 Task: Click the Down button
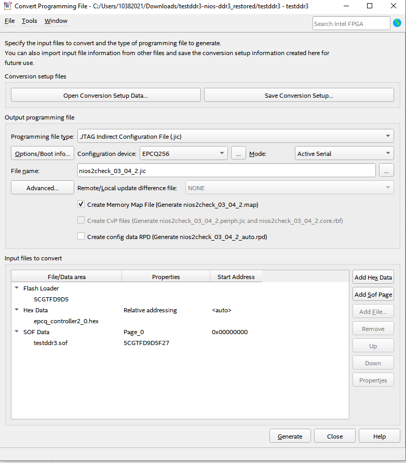pyautogui.click(x=373, y=363)
